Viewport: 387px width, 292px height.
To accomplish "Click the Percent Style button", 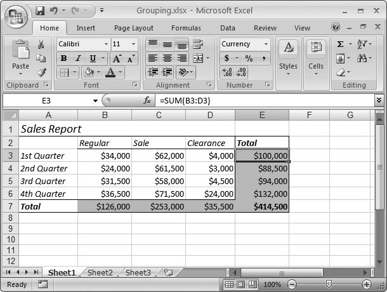I will (x=249, y=58).
